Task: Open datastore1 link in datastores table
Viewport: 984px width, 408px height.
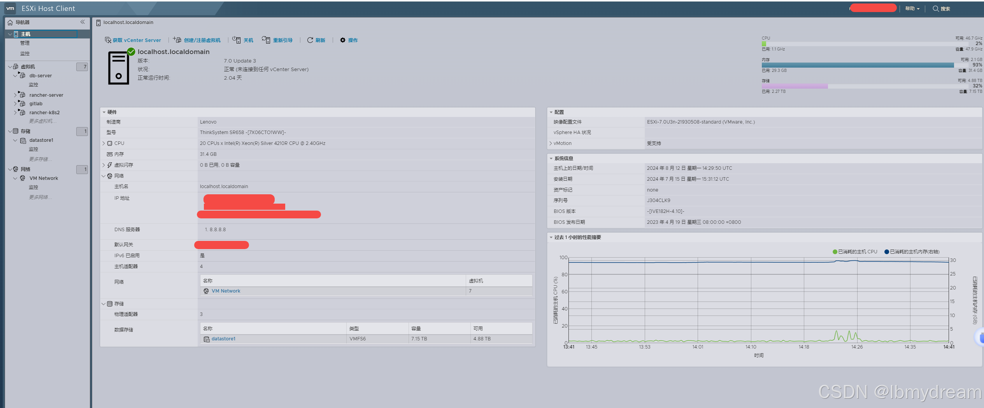Action: coord(223,339)
